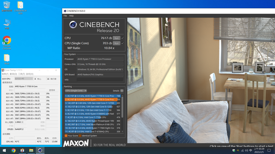Toggle the CPU test checkmark

pyautogui.click(x=123, y=38)
